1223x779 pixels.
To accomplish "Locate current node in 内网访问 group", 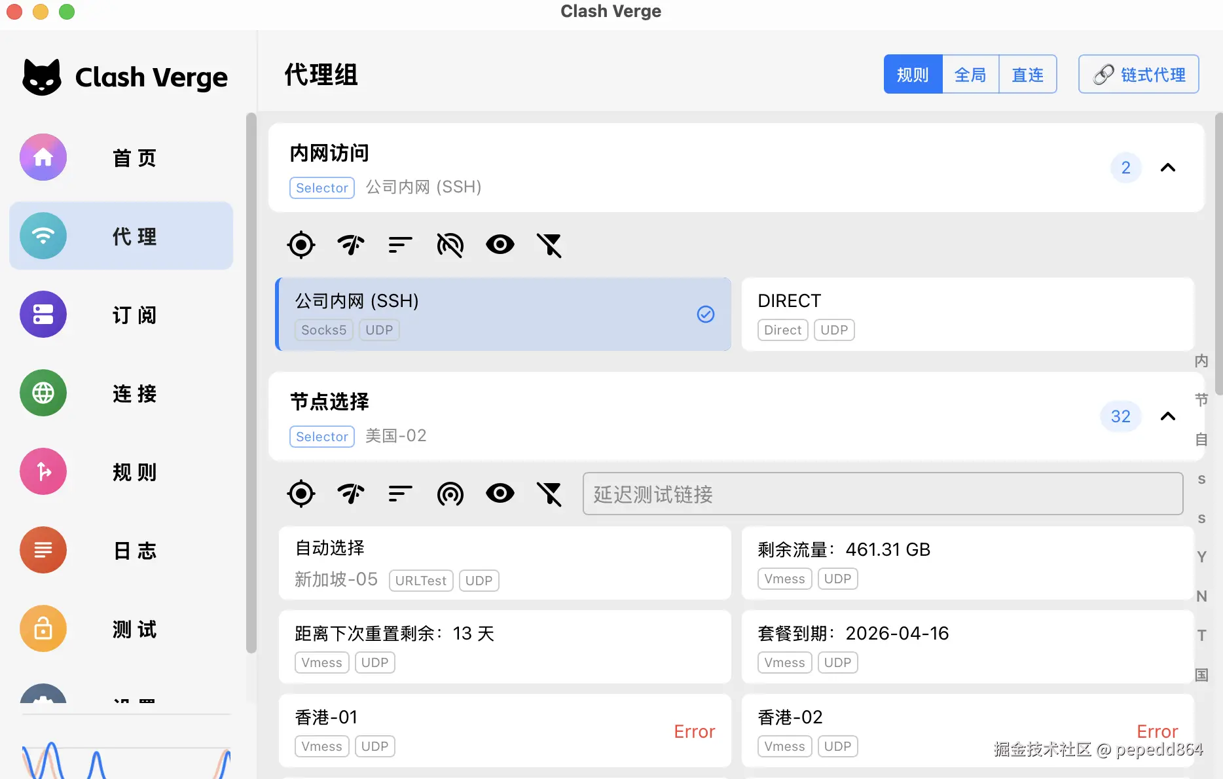I will [301, 245].
